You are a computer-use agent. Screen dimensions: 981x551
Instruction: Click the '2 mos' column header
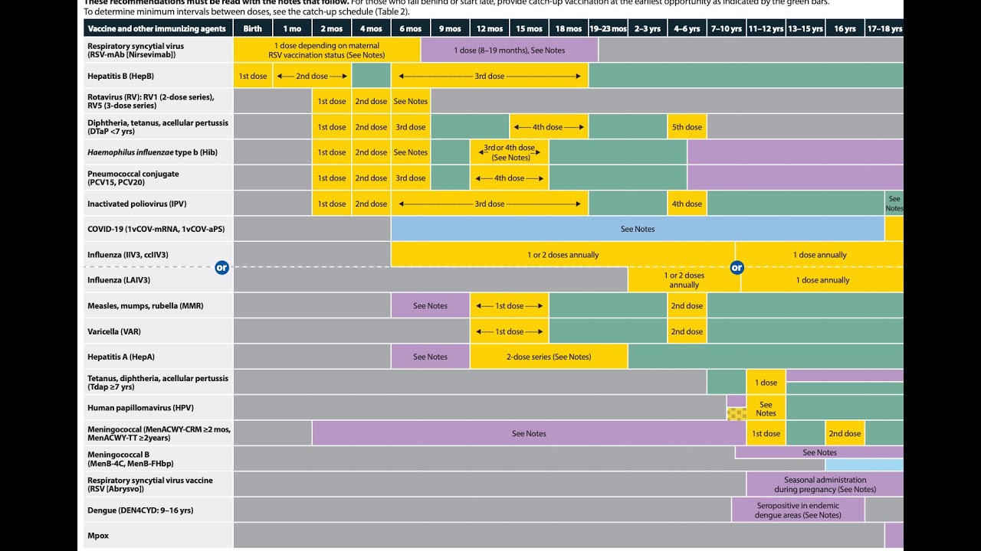pos(332,28)
